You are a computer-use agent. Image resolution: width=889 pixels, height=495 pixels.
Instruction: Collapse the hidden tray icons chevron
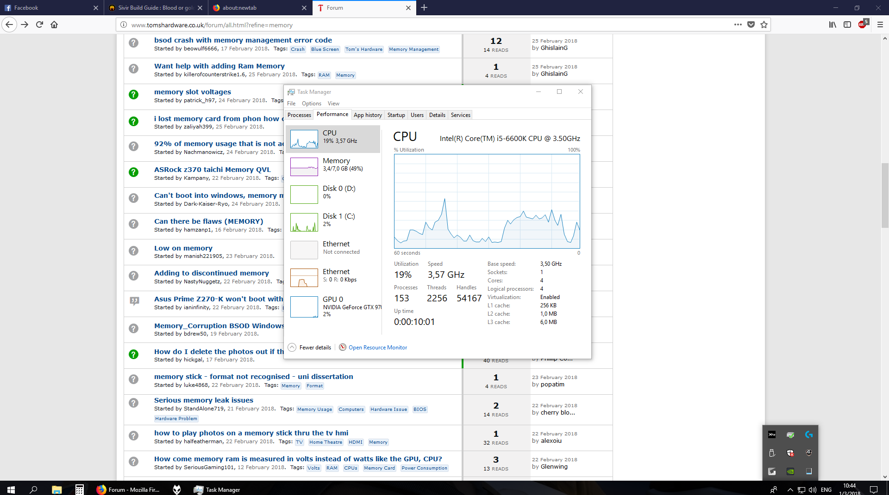(x=790, y=489)
